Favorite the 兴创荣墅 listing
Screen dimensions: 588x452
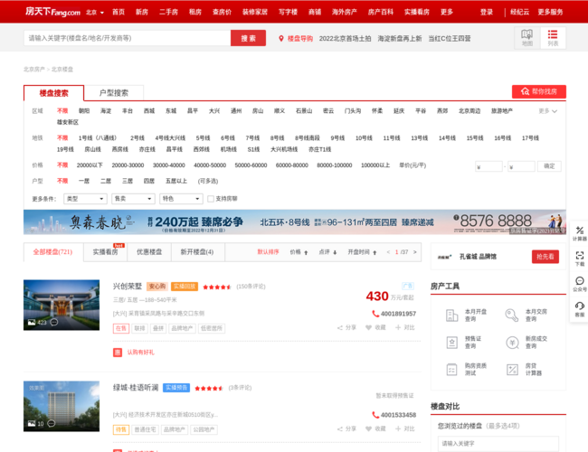pyautogui.click(x=375, y=327)
